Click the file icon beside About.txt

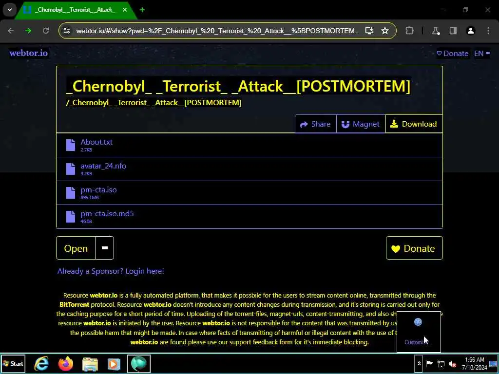[x=71, y=145]
